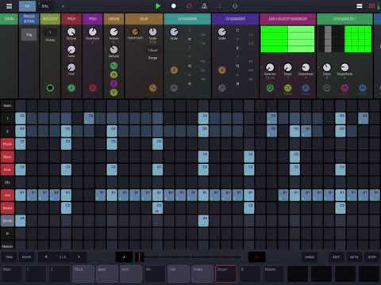Select the red Snare track label in sequencer

coord(7,208)
